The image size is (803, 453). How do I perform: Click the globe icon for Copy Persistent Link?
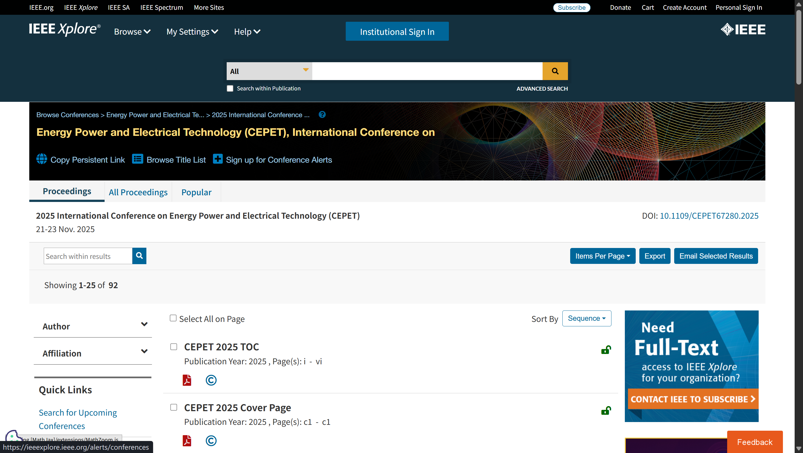coord(42,159)
